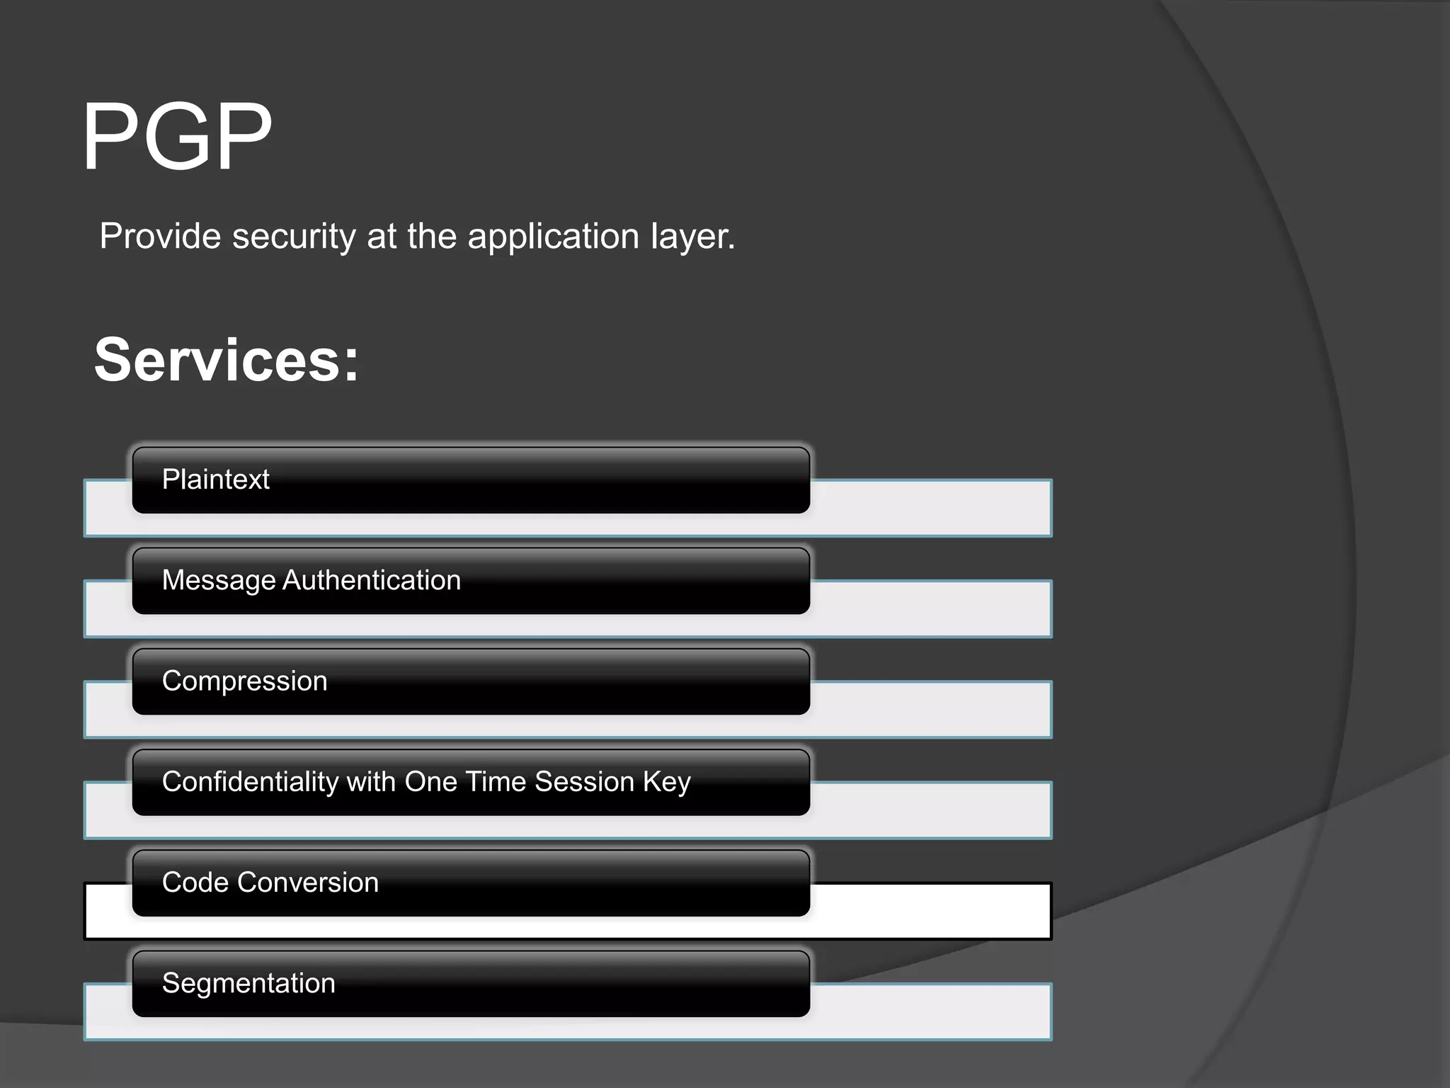Screen dimensions: 1450x1088
Task: Select the Message Authentication box
Action: 471,580
